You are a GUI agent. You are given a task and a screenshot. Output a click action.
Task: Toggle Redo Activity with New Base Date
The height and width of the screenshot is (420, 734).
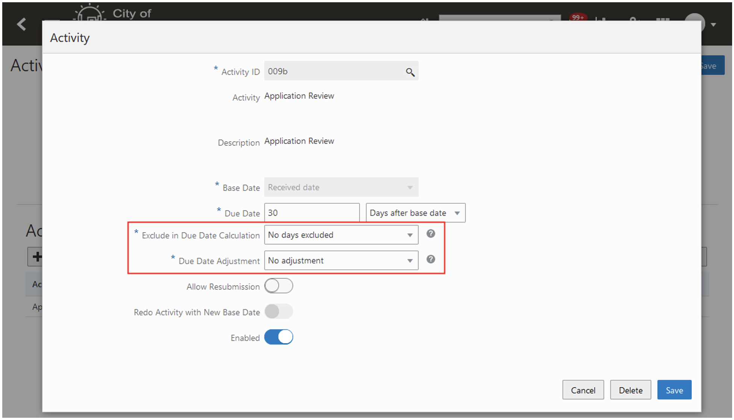pyautogui.click(x=278, y=311)
